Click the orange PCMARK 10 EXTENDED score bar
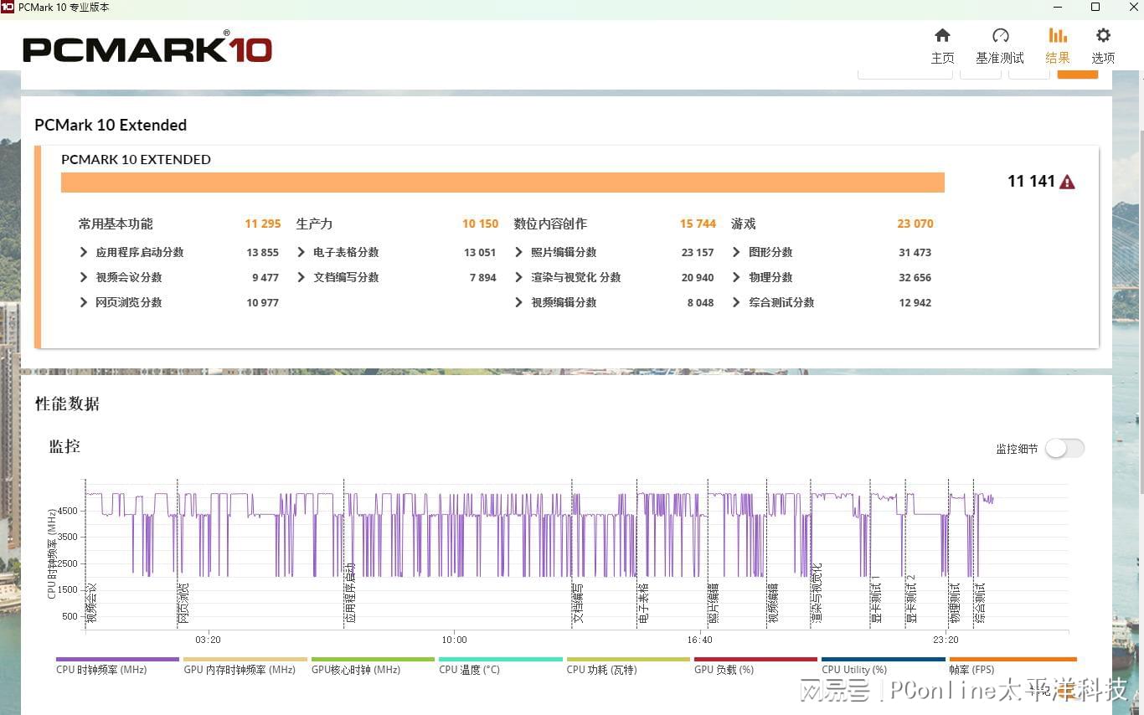 [502, 183]
